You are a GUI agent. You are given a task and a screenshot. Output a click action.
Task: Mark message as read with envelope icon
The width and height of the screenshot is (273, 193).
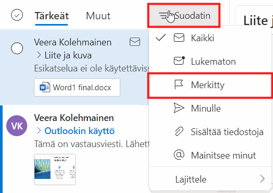pos(135,42)
